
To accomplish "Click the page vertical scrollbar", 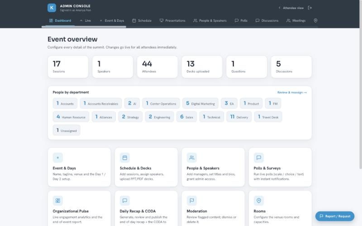I will click(x=361, y=84).
